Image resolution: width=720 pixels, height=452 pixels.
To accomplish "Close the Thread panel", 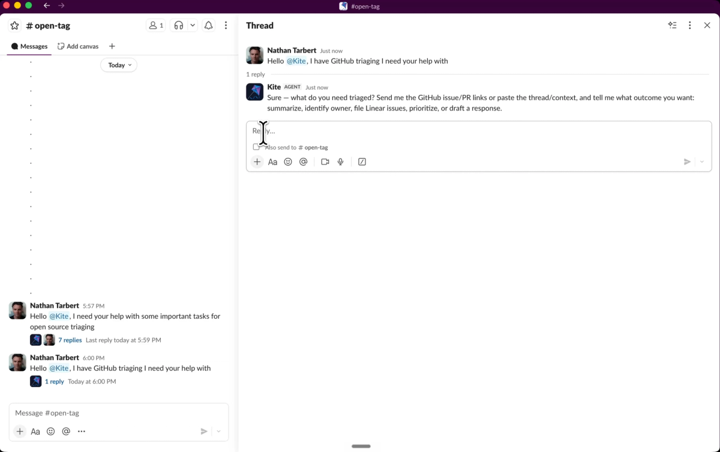I will (x=707, y=25).
